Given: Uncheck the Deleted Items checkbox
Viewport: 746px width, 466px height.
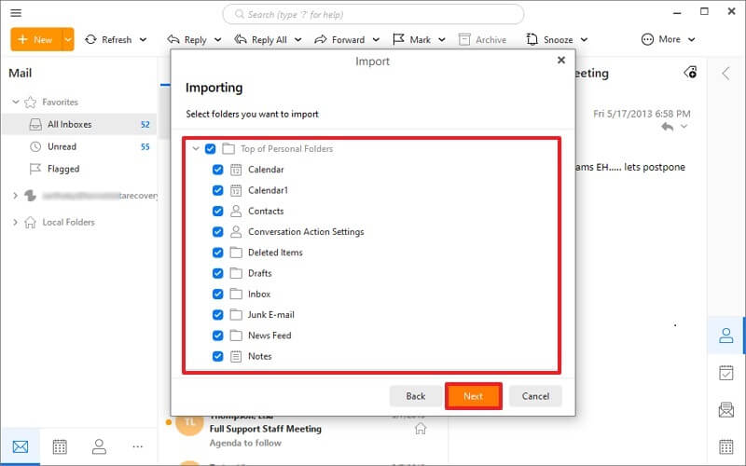Looking at the screenshot, I should (x=217, y=253).
